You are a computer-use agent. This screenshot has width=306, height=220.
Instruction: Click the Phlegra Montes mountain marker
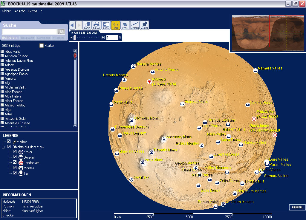(133, 66)
